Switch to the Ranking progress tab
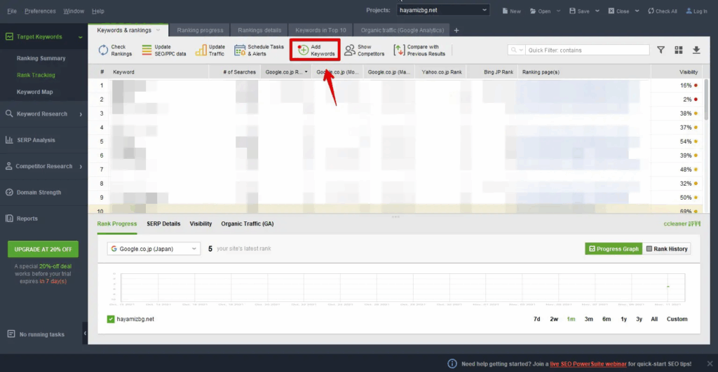 (x=200, y=30)
